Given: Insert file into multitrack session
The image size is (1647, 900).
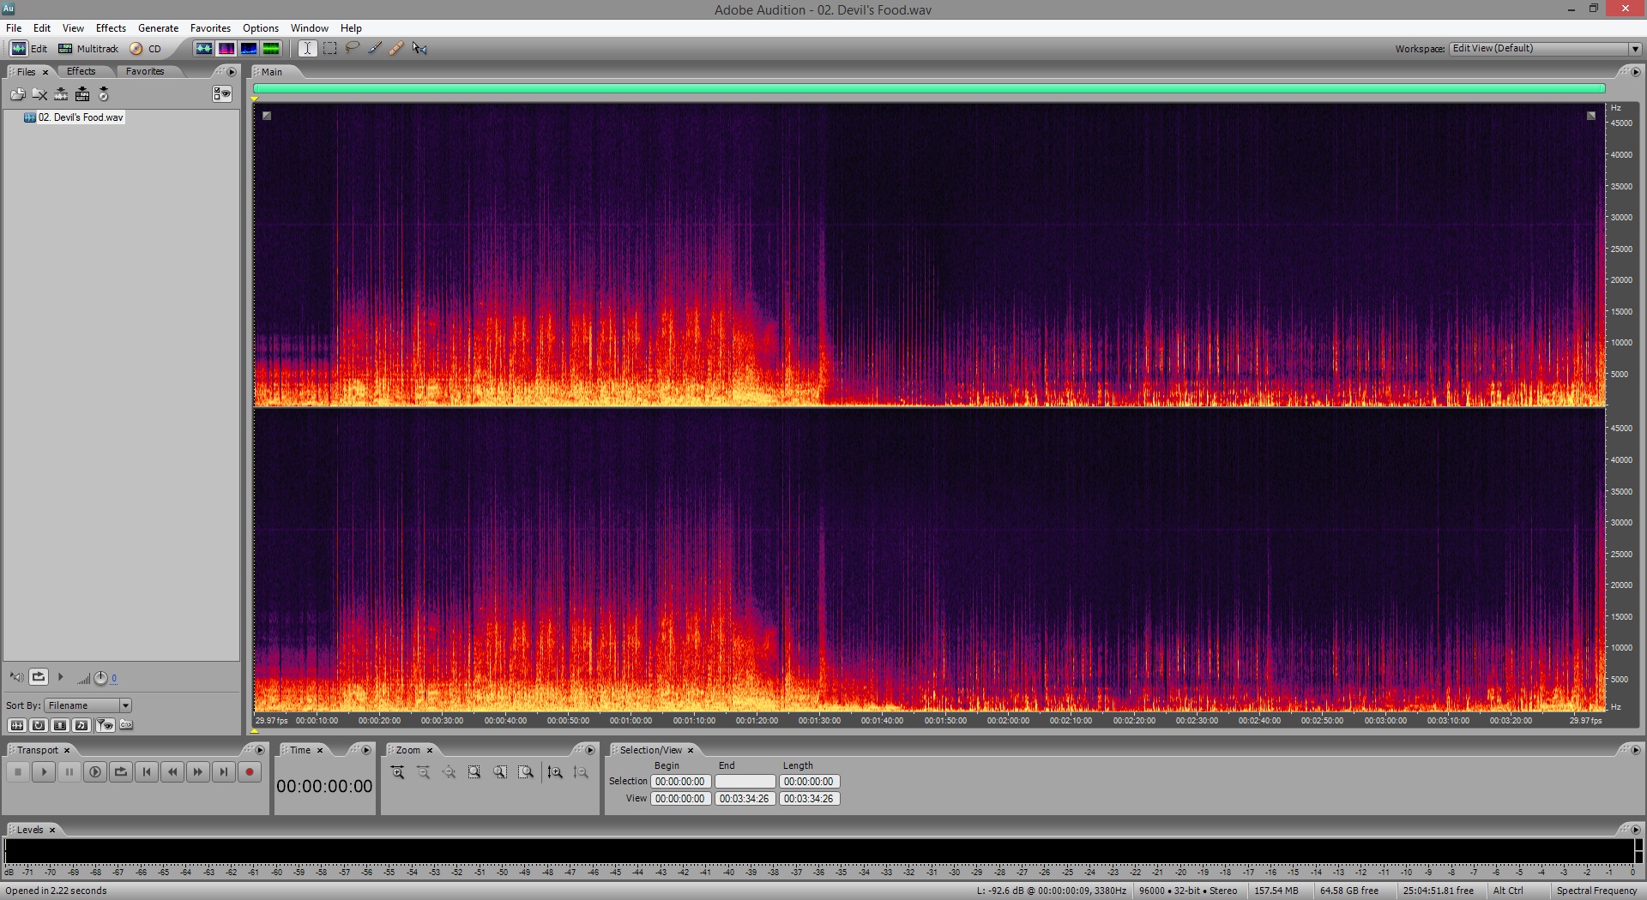Looking at the screenshot, I should pos(82,94).
